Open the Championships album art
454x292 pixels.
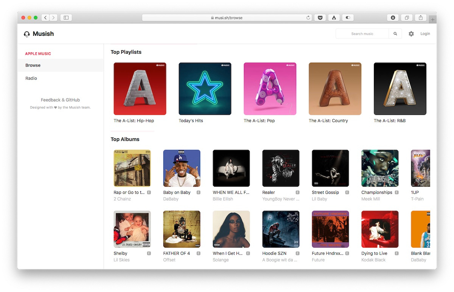(x=380, y=168)
